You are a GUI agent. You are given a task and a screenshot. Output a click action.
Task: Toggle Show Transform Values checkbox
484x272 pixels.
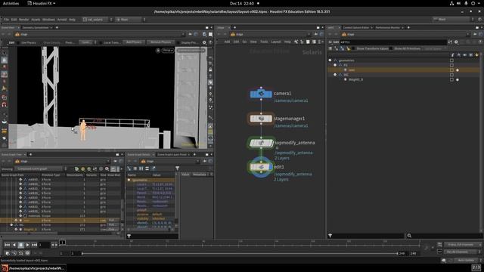coord(354,48)
